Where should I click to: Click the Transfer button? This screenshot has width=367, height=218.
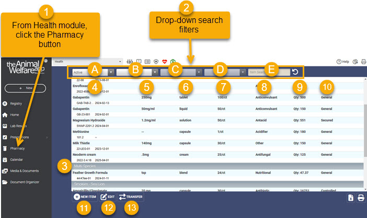(x=131, y=197)
